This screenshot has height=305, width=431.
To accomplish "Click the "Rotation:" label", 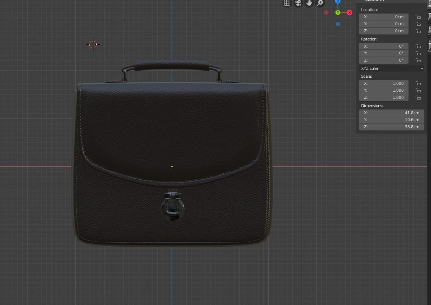I will 369,39.
